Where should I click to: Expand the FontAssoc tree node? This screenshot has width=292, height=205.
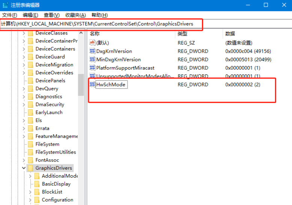pyautogui.click(x=24, y=160)
